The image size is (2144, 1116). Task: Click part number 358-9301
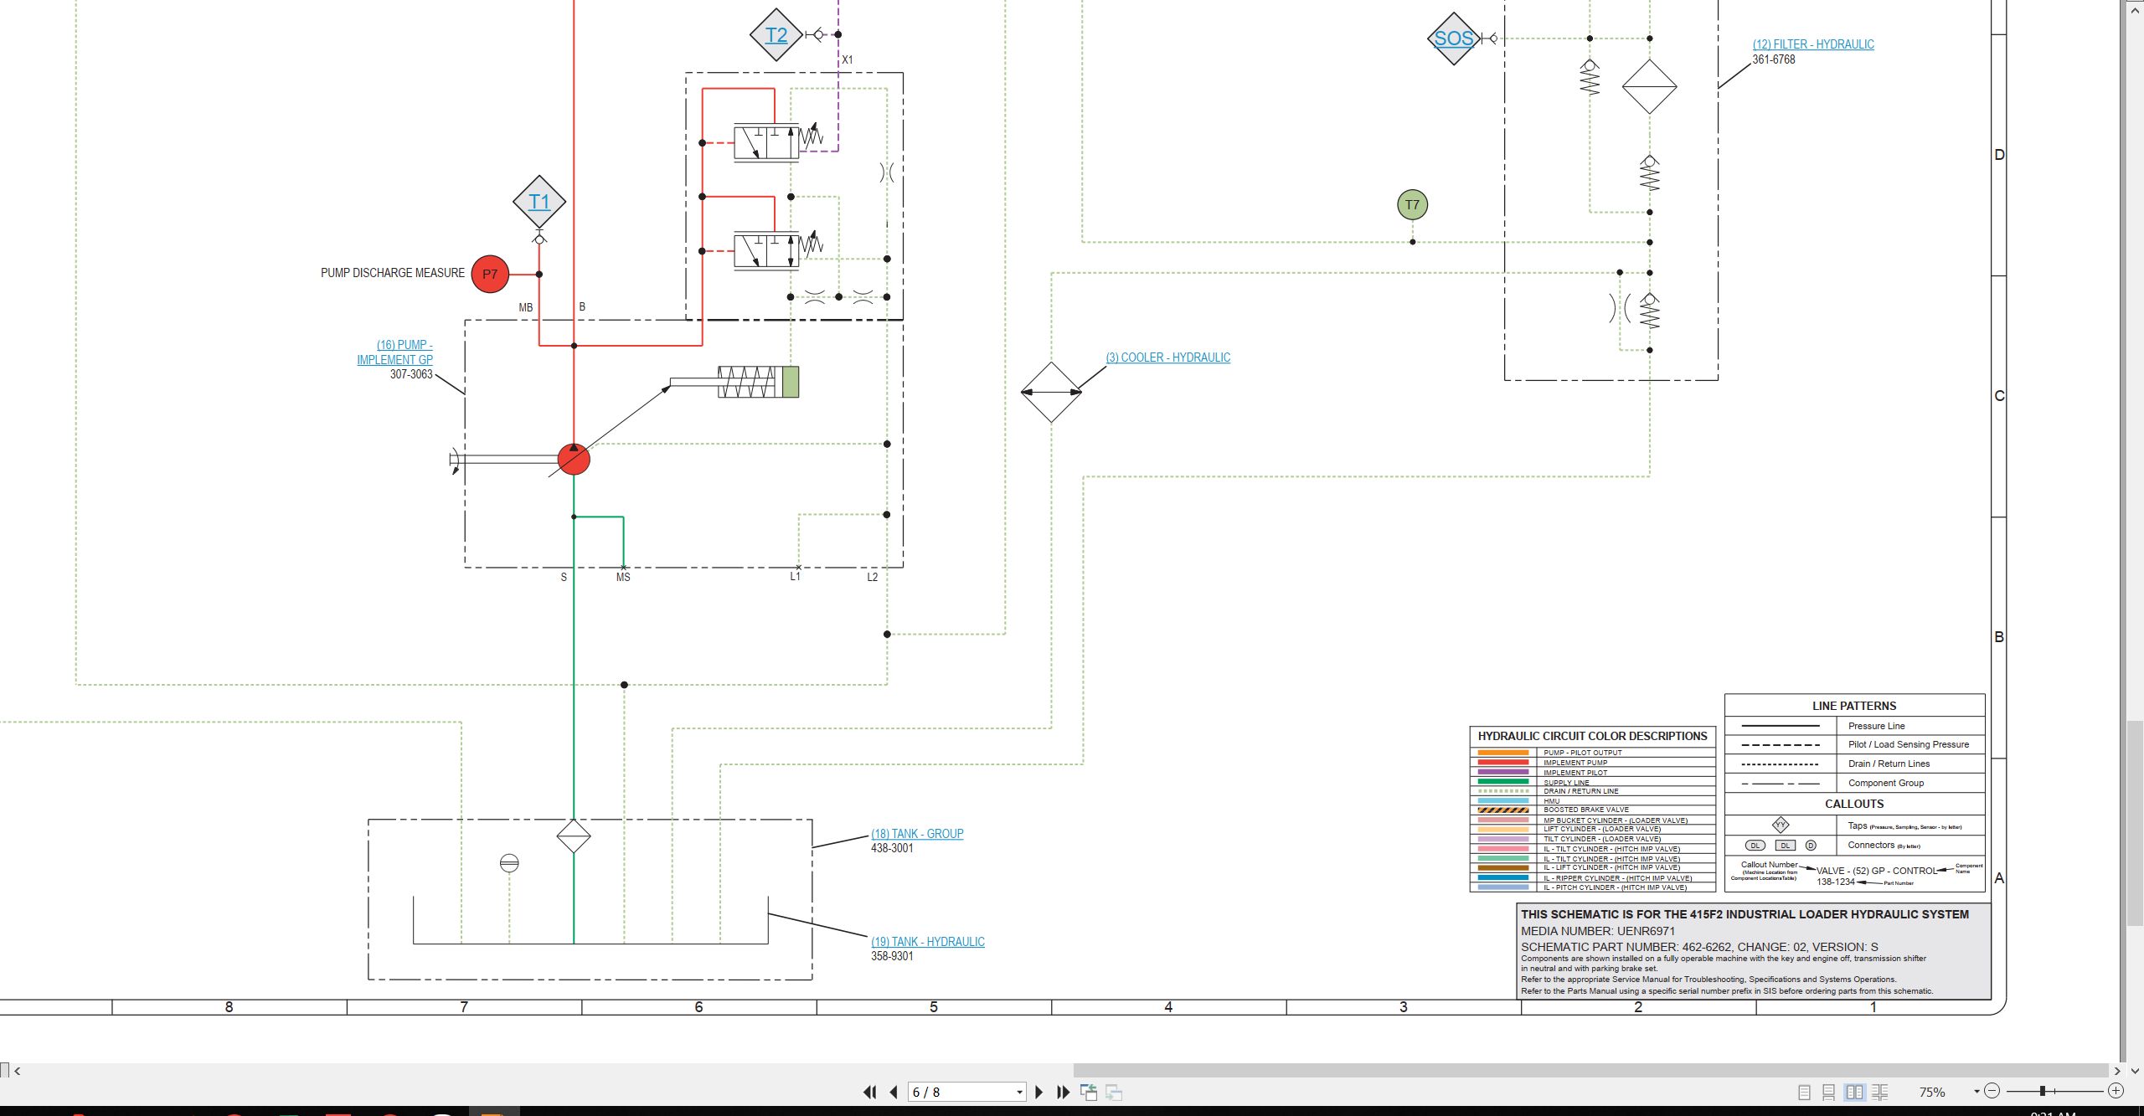click(x=892, y=956)
